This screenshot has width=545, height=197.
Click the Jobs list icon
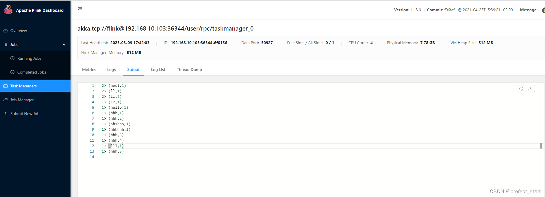click(x=5, y=44)
